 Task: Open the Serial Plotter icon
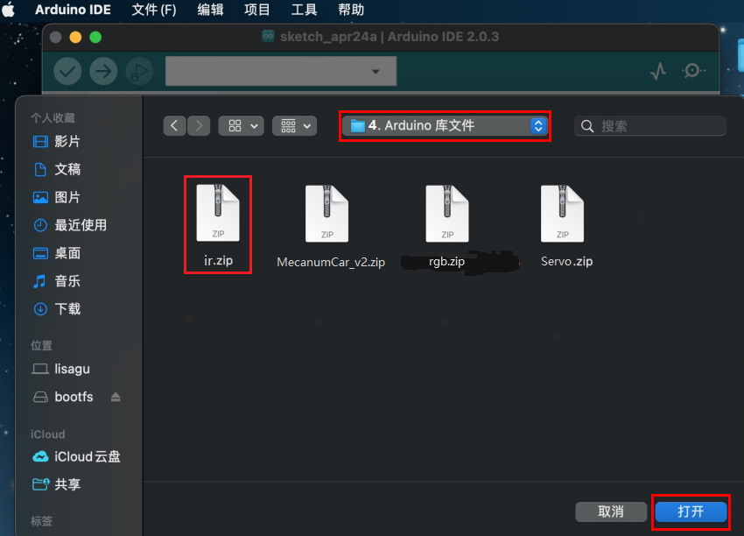click(658, 71)
